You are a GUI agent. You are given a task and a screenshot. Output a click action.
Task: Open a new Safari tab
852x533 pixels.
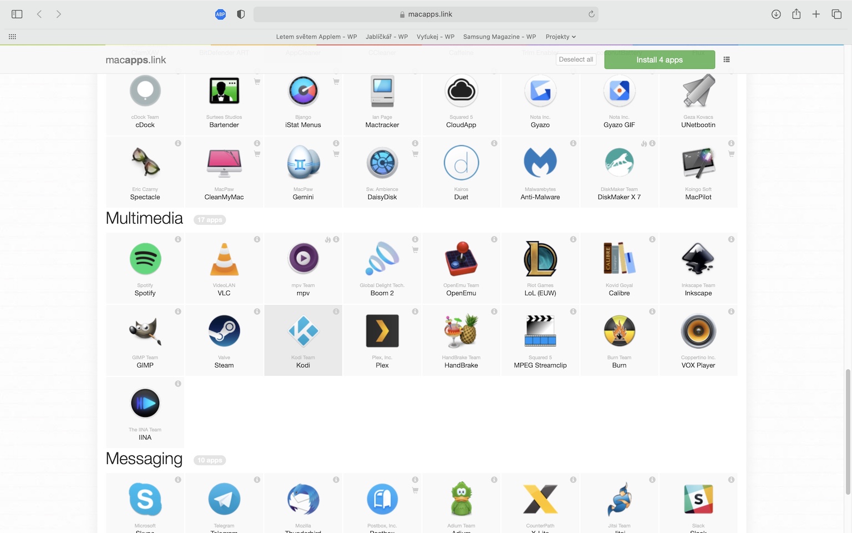pyautogui.click(x=816, y=14)
